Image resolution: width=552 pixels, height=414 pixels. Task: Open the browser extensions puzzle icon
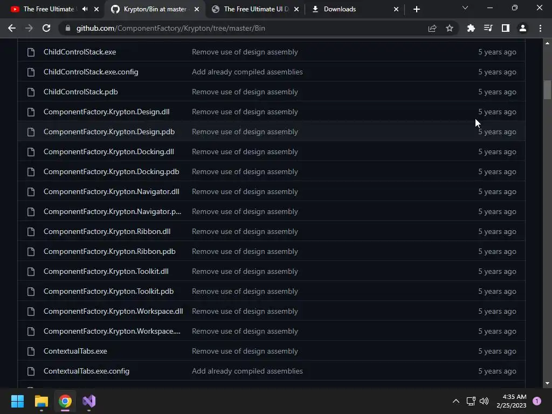click(471, 28)
